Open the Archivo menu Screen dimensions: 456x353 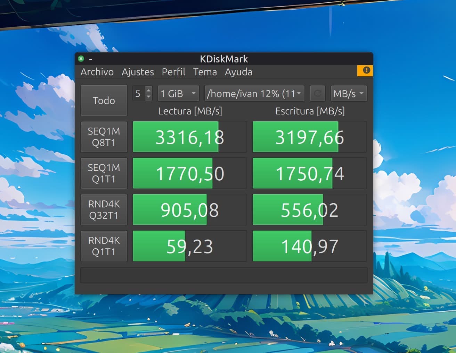tap(97, 72)
